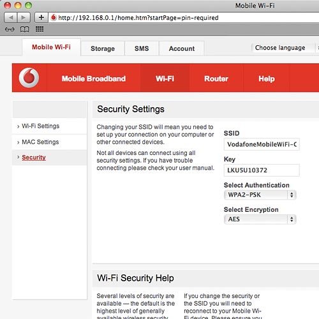Image resolution: width=319 pixels, height=319 pixels.
Task: Open Reading List glasses icon
Action: pos(10,29)
